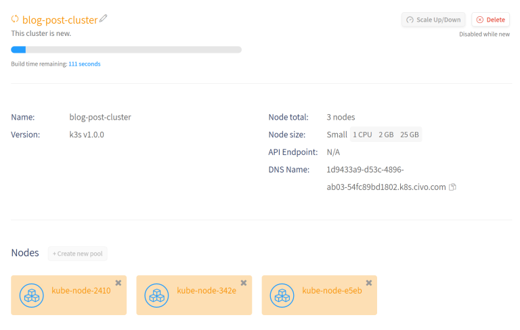Click the cube icon of kube-node-342e
Image resolution: width=520 pixels, height=330 pixels.
[156, 296]
